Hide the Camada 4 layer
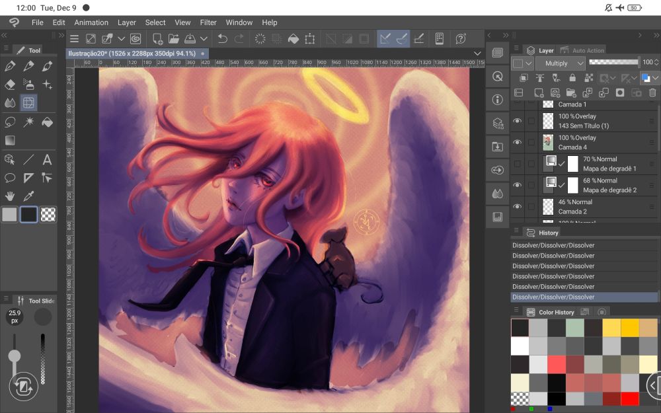661x413 pixels. (x=517, y=142)
